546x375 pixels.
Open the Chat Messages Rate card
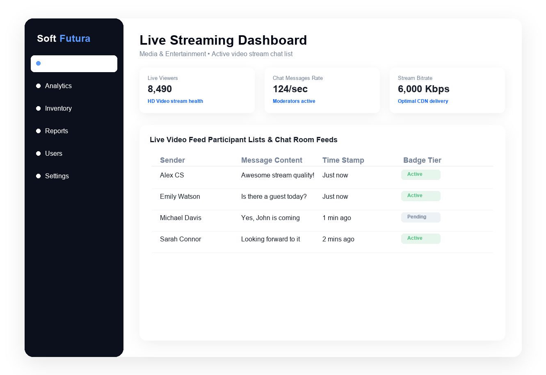[x=322, y=90]
